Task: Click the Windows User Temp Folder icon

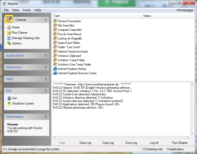Action: point(55,64)
